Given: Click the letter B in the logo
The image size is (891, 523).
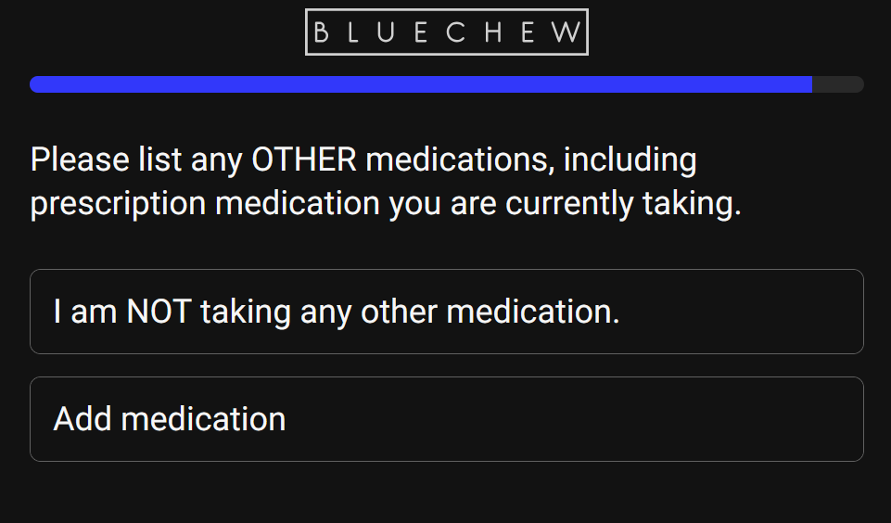Looking at the screenshot, I should [x=321, y=32].
